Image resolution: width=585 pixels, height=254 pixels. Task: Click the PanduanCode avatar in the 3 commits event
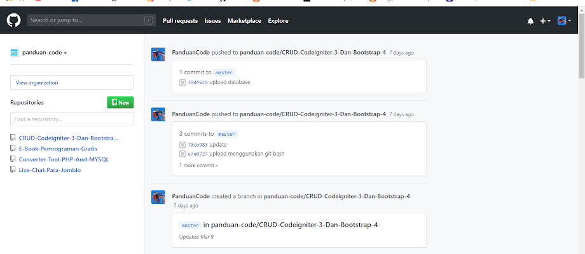158,114
